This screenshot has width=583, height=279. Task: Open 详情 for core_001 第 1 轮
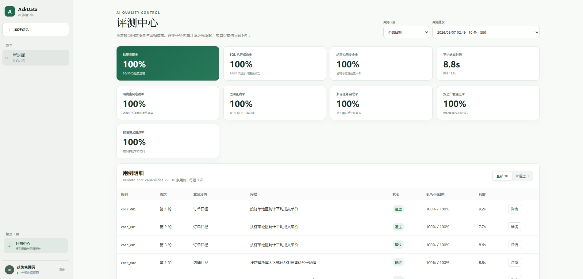514,209
